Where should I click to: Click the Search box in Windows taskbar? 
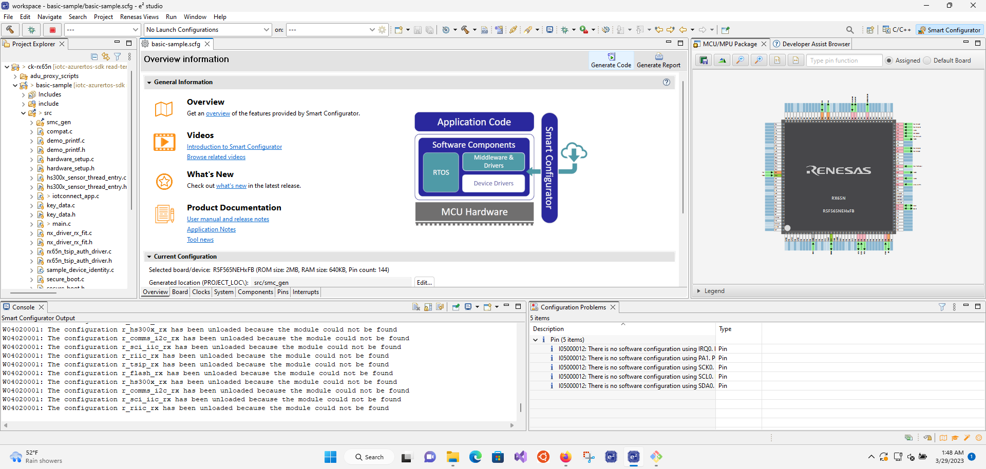pyautogui.click(x=370, y=457)
